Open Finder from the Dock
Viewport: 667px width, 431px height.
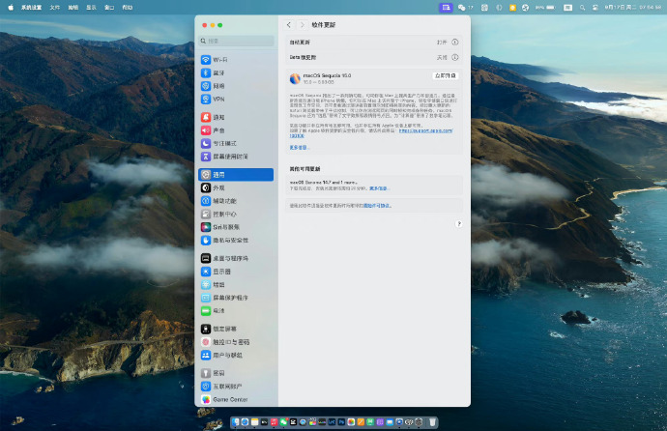tap(236, 421)
